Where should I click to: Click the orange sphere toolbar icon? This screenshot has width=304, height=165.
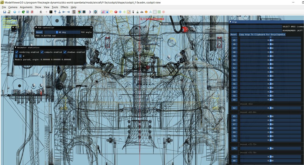tap(146, 12)
